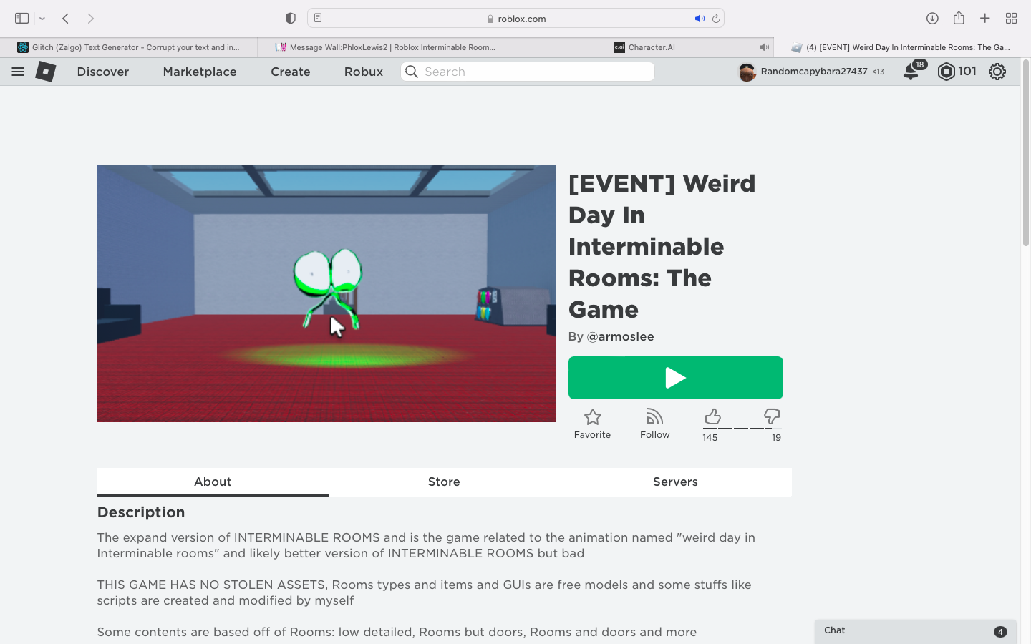
Task: Like the game with the thumbs up icon
Action: click(x=712, y=416)
